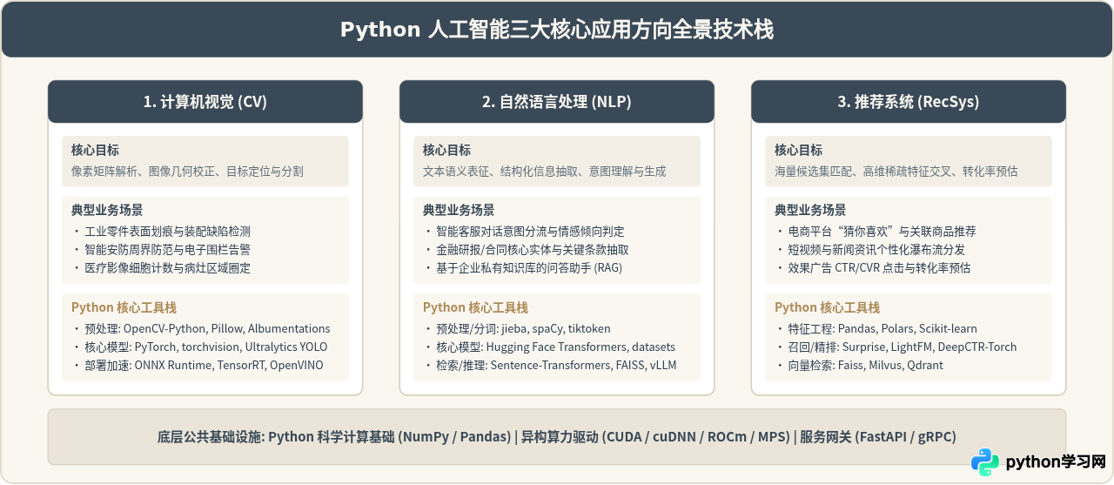1114x485 pixels.
Task: Click "海量候选集匹配、高维稀疏特征交叉、转化率预估" text
Action: click(x=896, y=172)
